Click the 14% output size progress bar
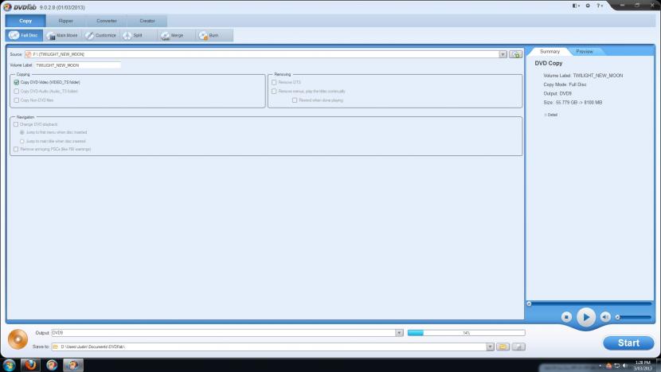This screenshot has height=372, width=661. pyautogui.click(x=466, y=333)
